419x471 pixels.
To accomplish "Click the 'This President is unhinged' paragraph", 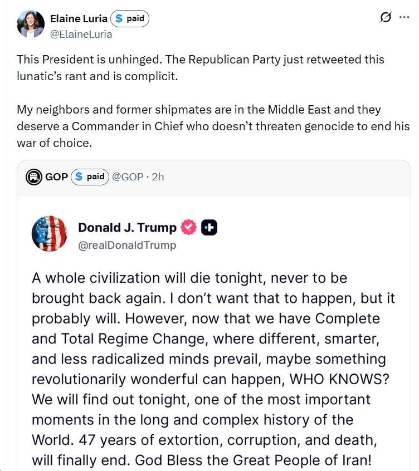I will click(201, 67).
